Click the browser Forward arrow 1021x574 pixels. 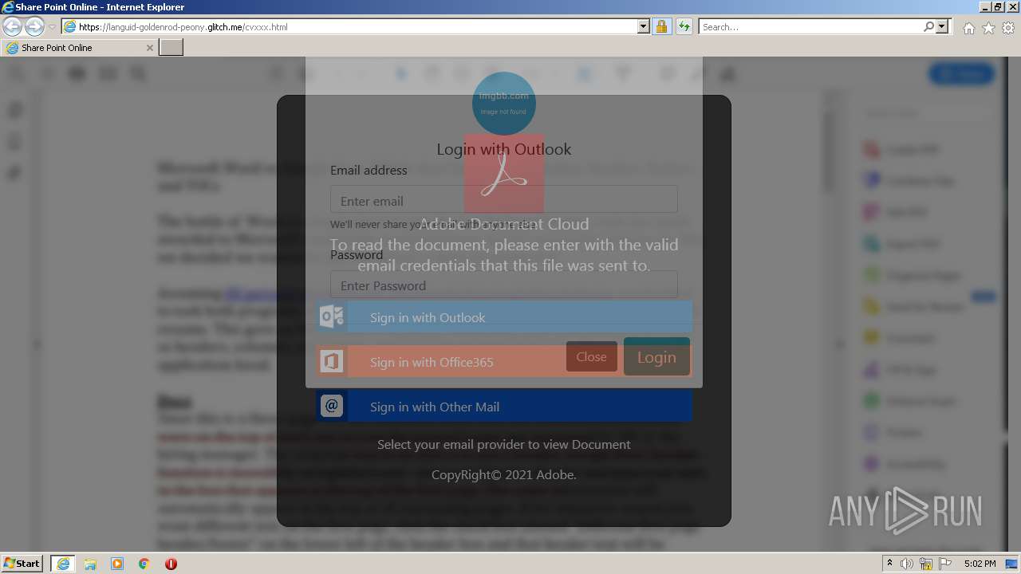point(34,26)
